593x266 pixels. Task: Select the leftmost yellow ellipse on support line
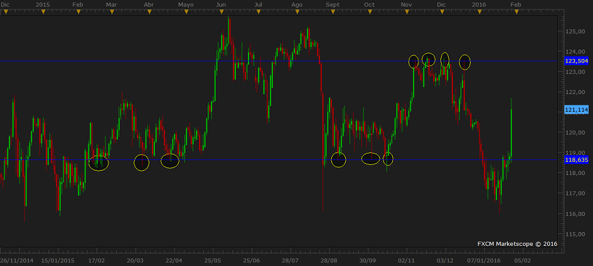click(99, 163)
